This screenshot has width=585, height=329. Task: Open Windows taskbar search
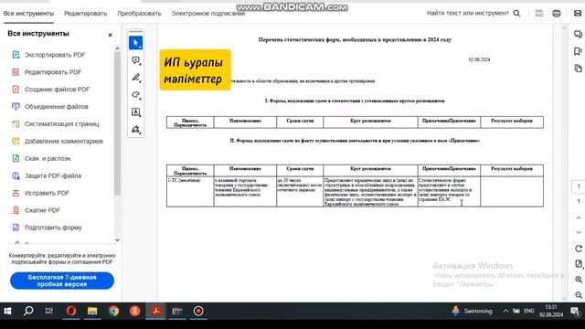pyautogui.click(x=28, y=311)
